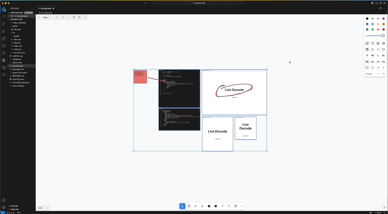
Task: Click the live.decode breadcrumb
Action: (45, 13)
